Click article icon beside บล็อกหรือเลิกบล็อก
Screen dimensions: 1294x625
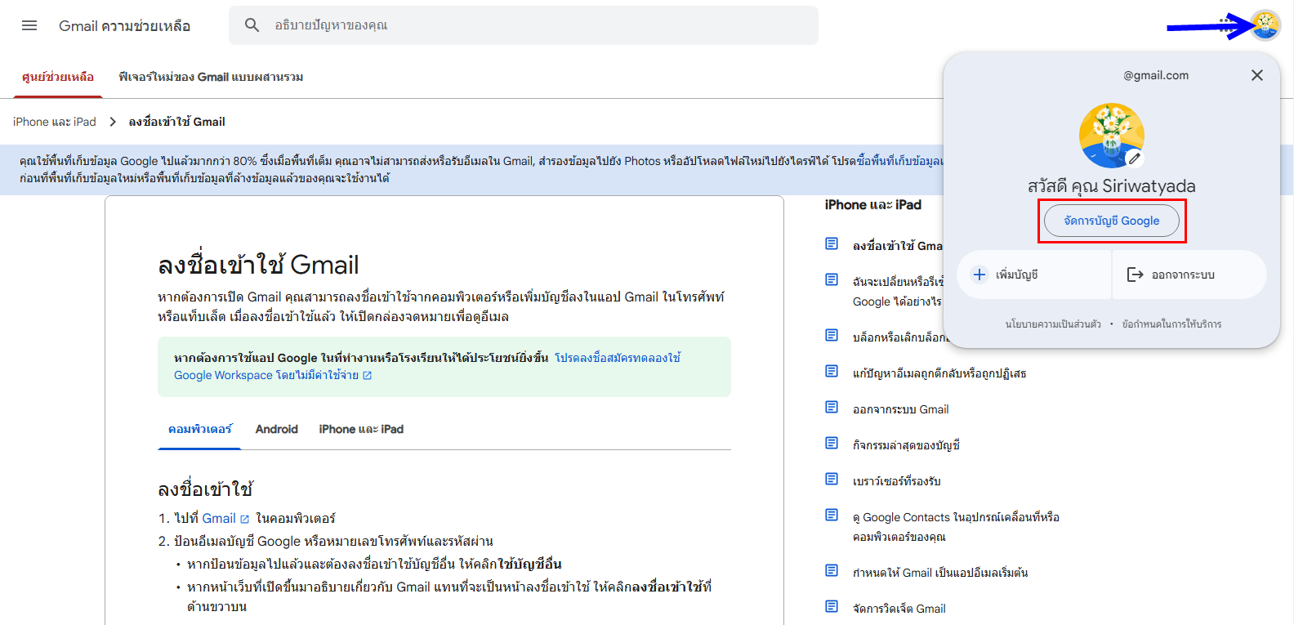(832, 335)
